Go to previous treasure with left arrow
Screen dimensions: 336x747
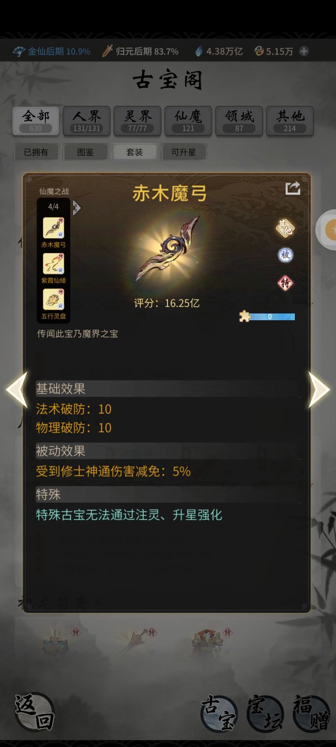(17, 390)
